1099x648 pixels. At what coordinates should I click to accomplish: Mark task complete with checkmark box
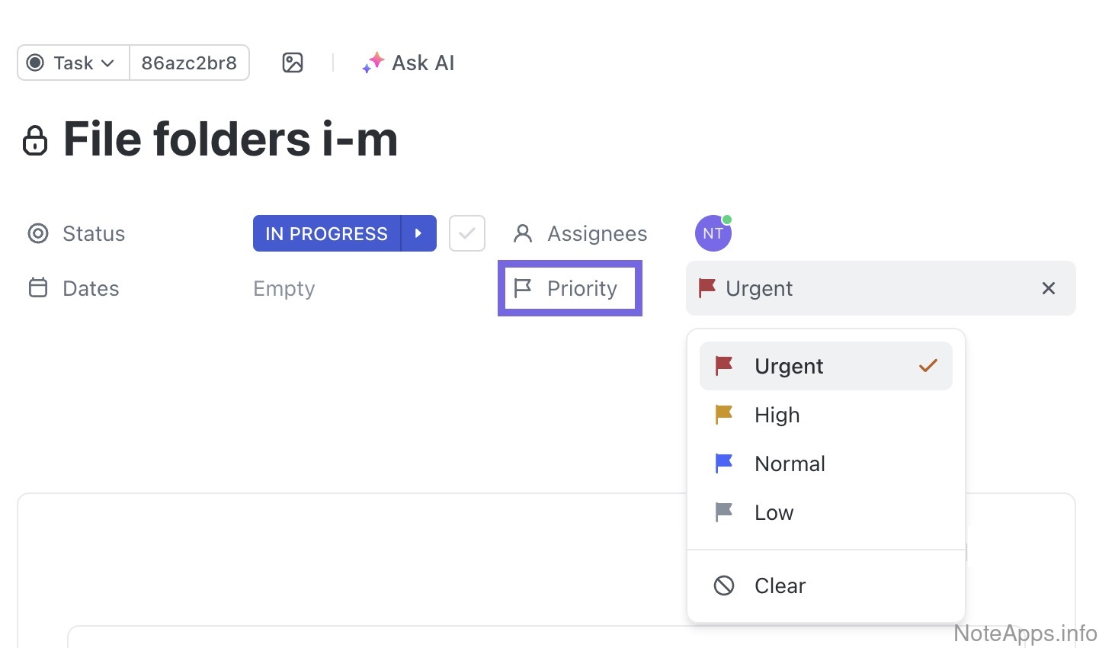[x=467, y=233]
